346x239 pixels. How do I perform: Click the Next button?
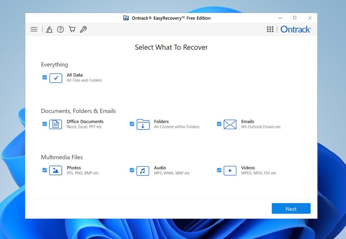tap(291, 208)
